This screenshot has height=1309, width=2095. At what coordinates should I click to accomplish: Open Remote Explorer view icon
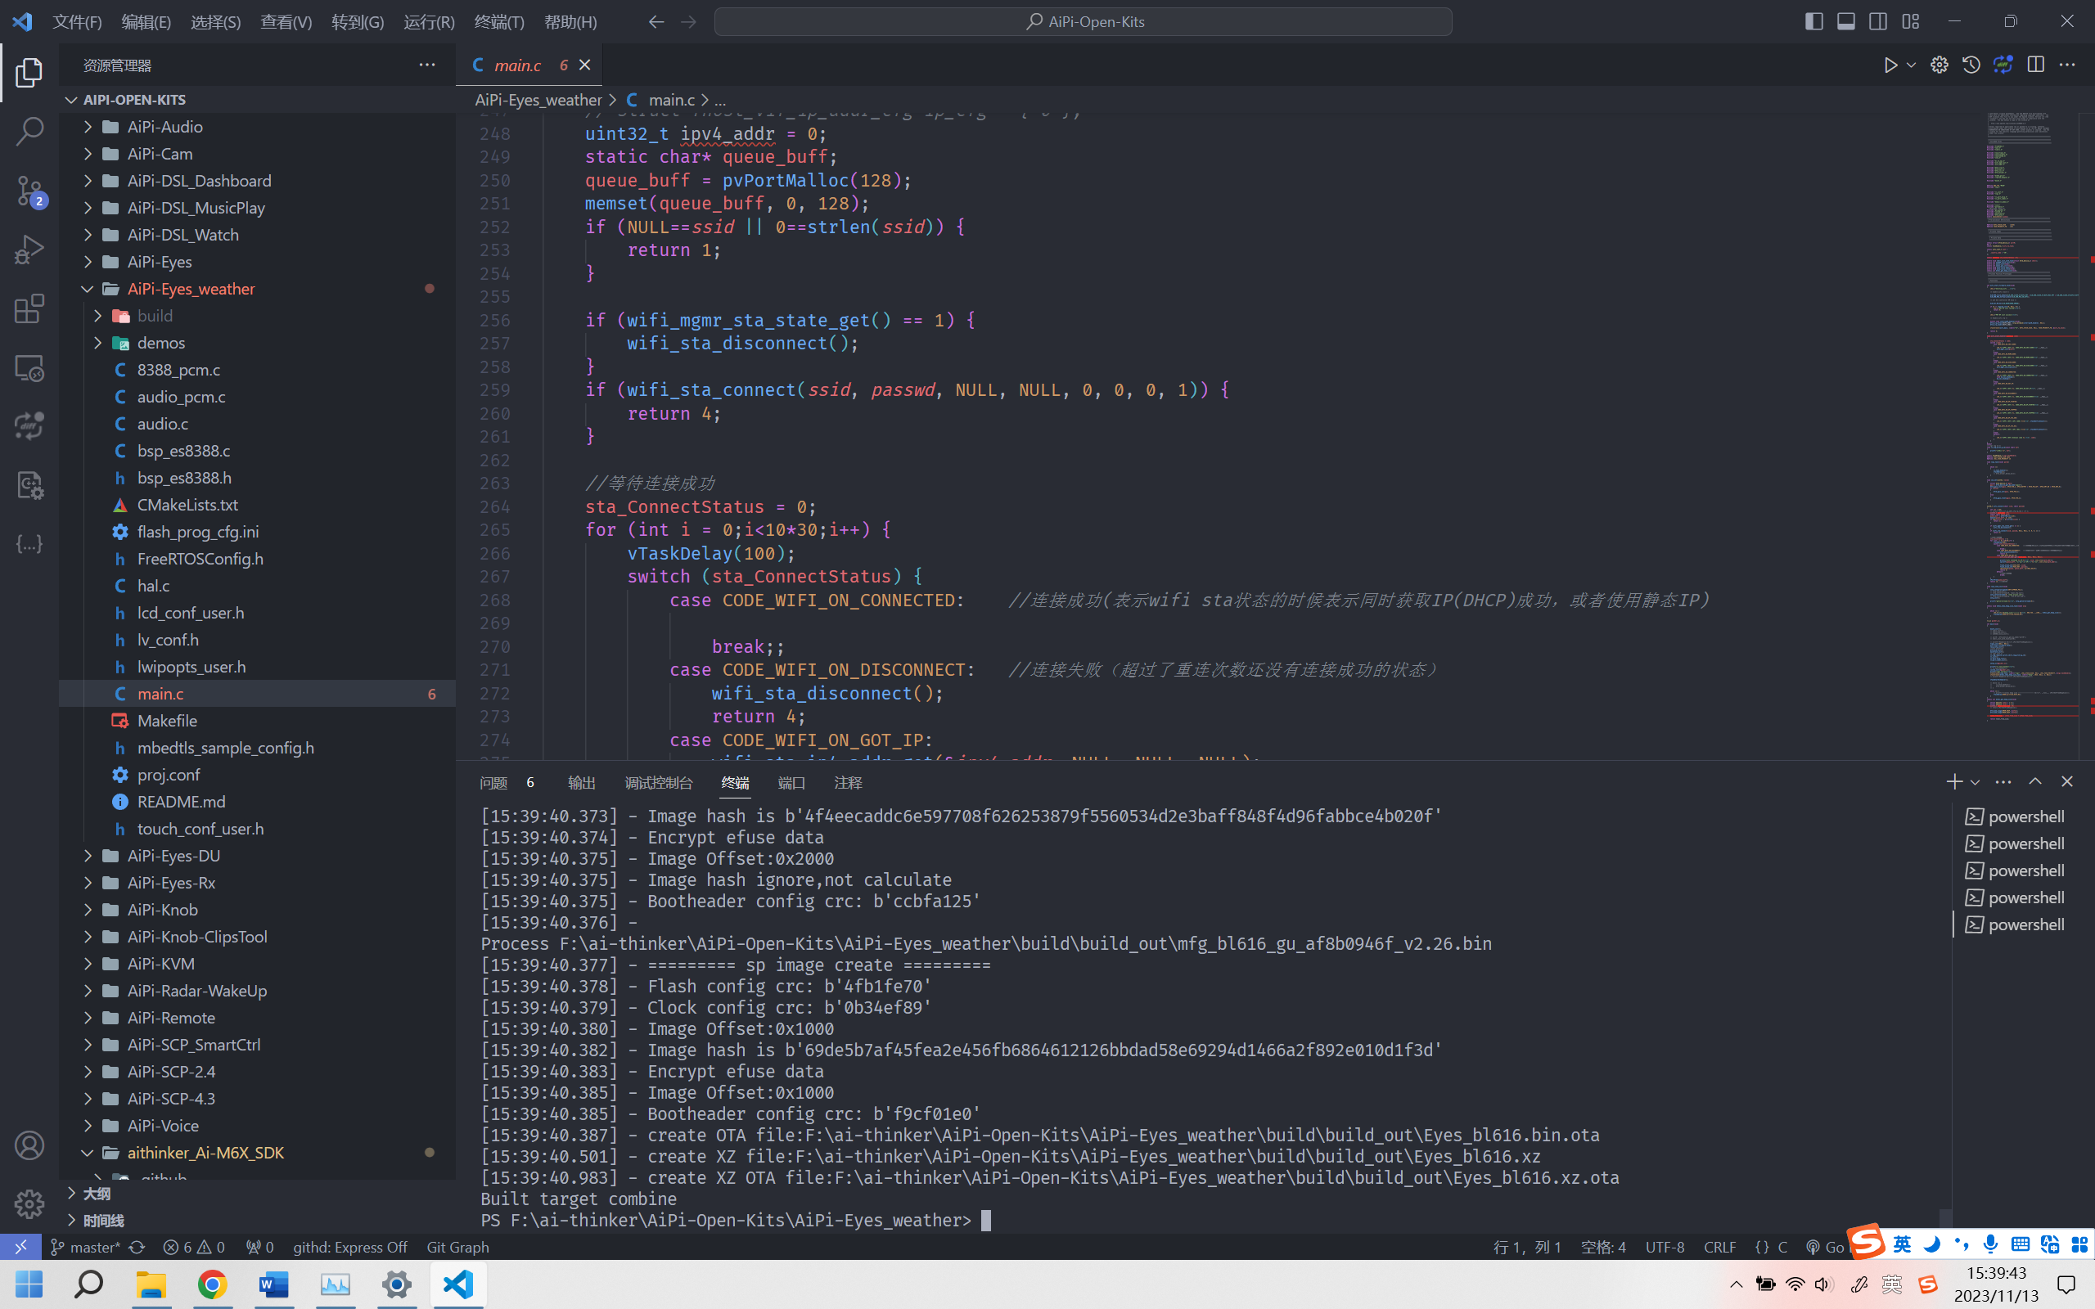[x=29, y=367]
